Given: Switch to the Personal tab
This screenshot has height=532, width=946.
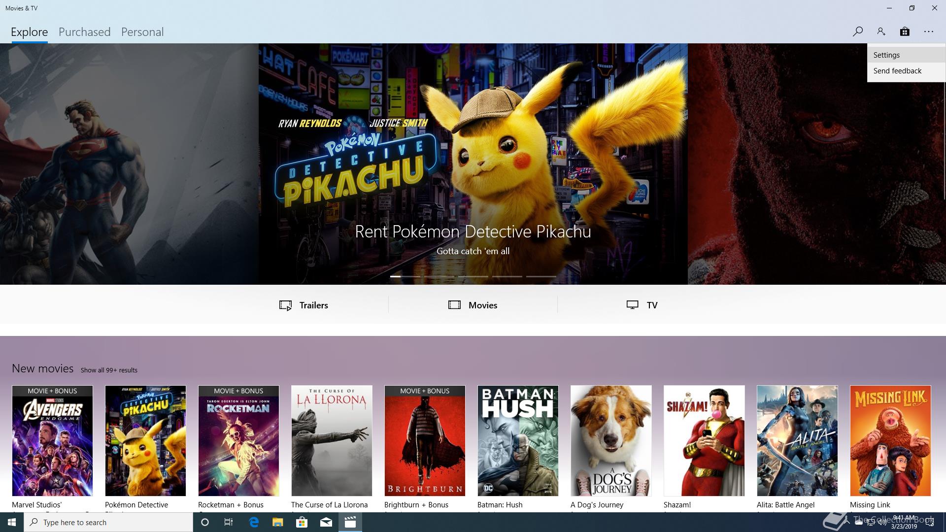Looking at the screenshot, I should pos(142,32).
